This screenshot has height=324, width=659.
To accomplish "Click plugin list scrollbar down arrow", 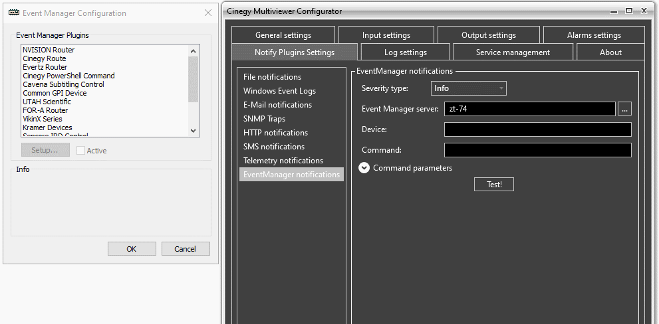I will coord(194,131).
